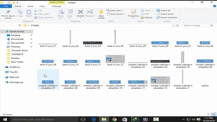Select Homegroup in navigation pane

tap(16, 82)
